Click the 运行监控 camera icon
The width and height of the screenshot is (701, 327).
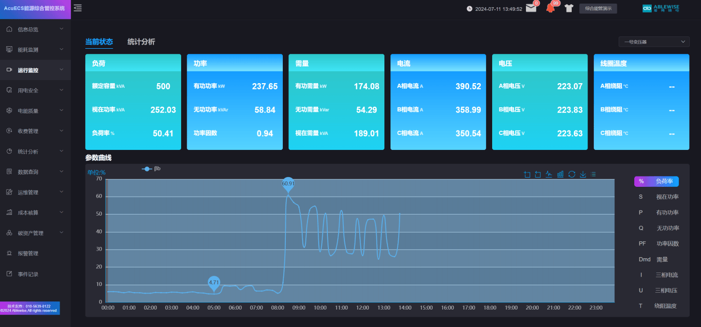coord(9,70)
